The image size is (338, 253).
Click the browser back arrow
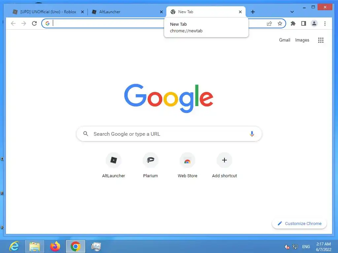(x=13, y=23)
